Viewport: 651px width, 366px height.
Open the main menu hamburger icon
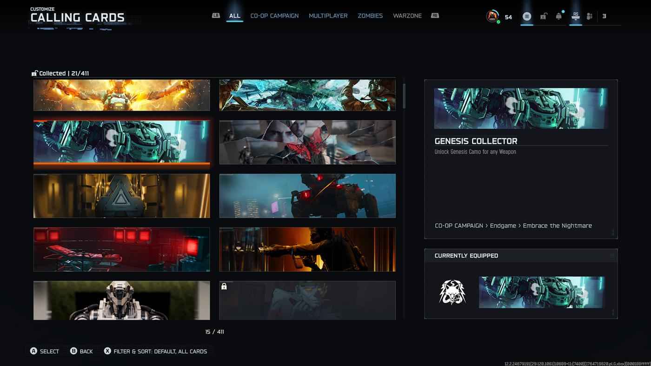[526, 16]
